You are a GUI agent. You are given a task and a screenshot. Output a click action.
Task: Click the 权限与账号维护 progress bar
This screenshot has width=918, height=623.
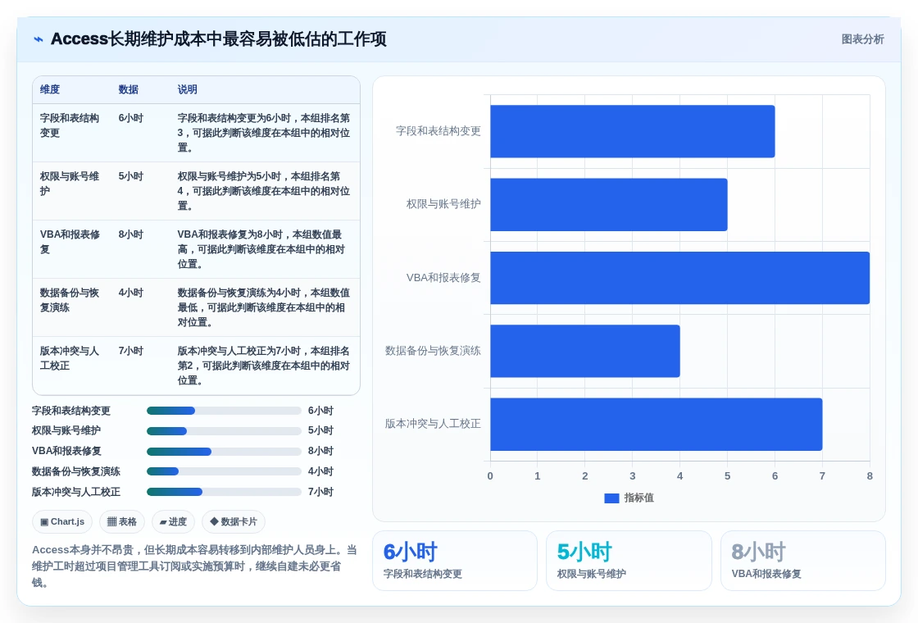(x=224, y=431)
